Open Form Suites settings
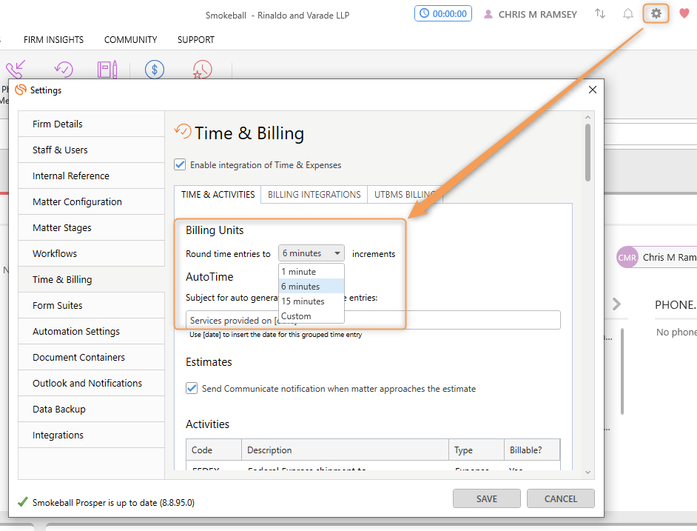 91,305
